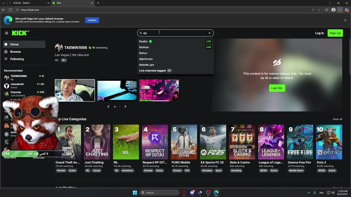Select Dzaiko search suggestion
Screen dimensions: 351x197
coord(175,41)
